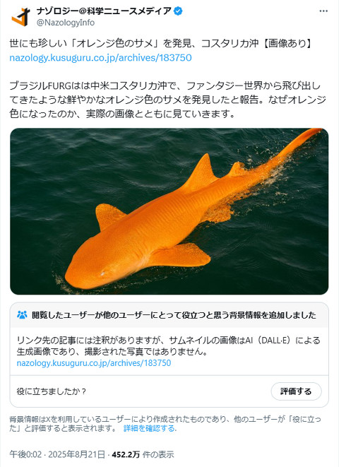346x467 pixels.
Task: Click the tweet headline about オレンジ色のサメ
Action: pos(160,44)
